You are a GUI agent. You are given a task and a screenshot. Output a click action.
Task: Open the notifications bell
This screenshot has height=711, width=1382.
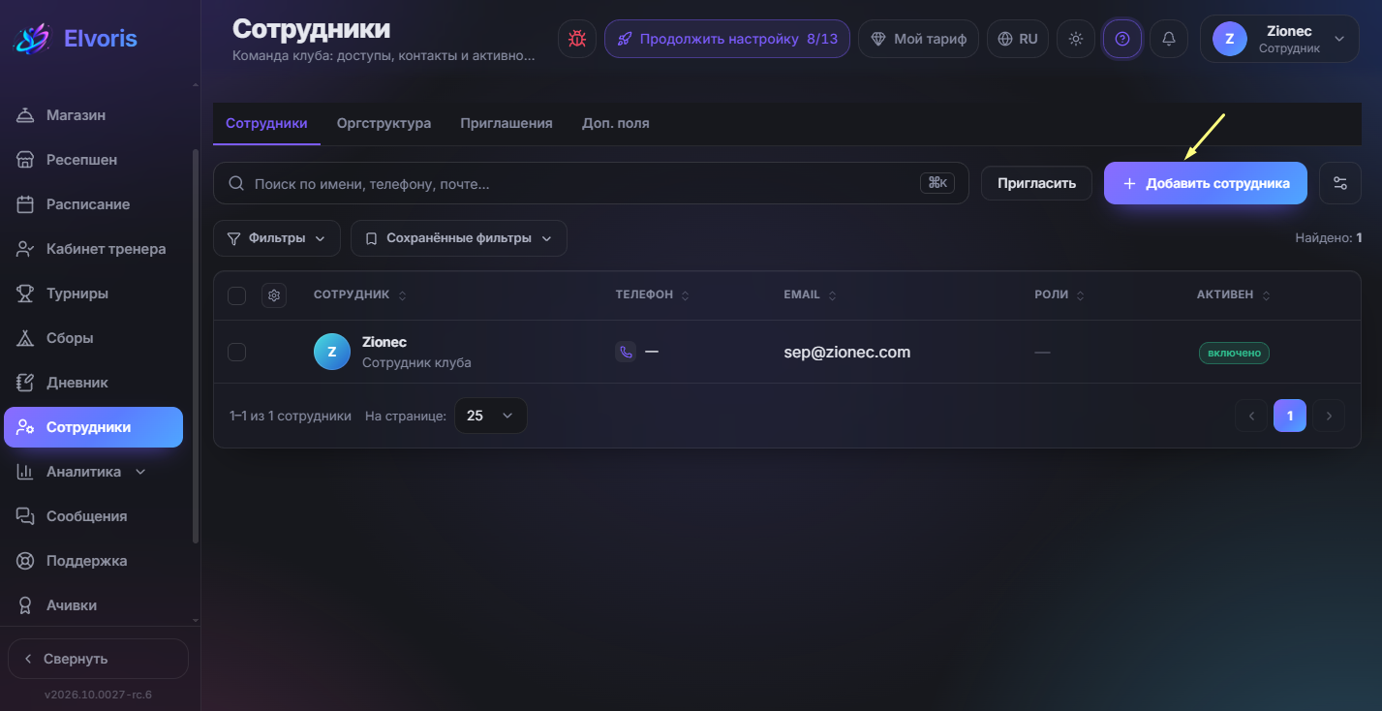[x=1169, y=39]
